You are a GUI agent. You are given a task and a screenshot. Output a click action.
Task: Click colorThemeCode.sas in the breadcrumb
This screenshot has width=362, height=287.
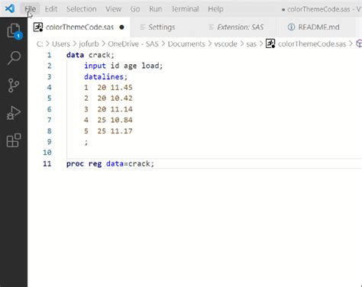tap(312, 44)
